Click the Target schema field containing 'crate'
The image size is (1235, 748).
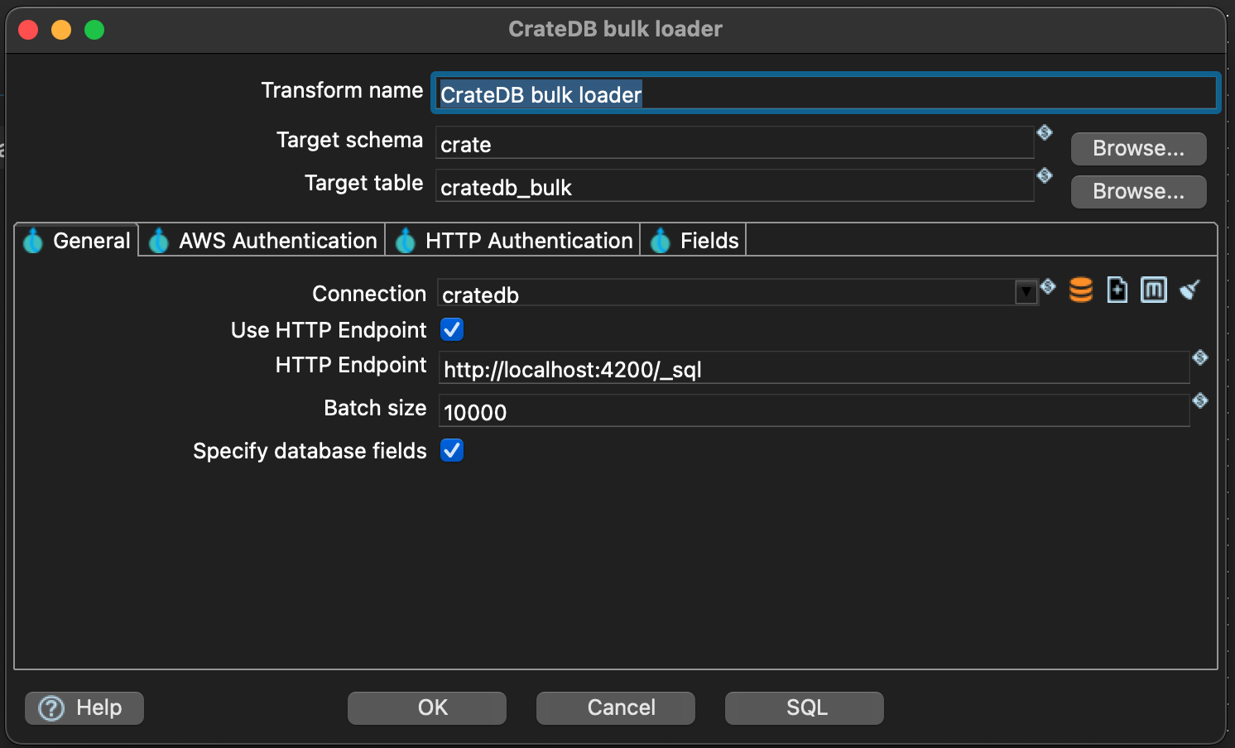[x=735, y=143]
